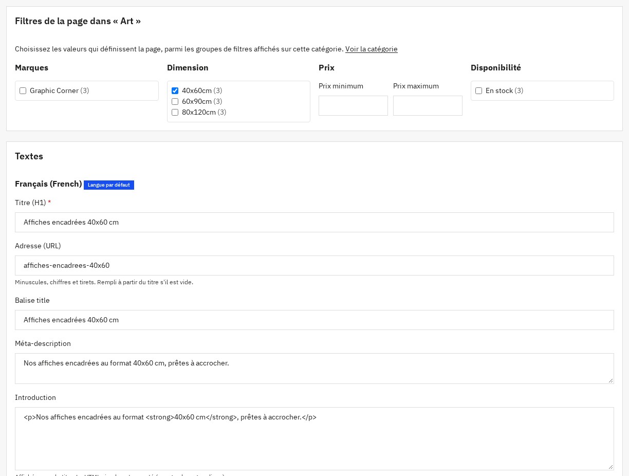Screen dimensions: 629x476
Task: Click the Méta-description text area
Action: pos(314,369)
